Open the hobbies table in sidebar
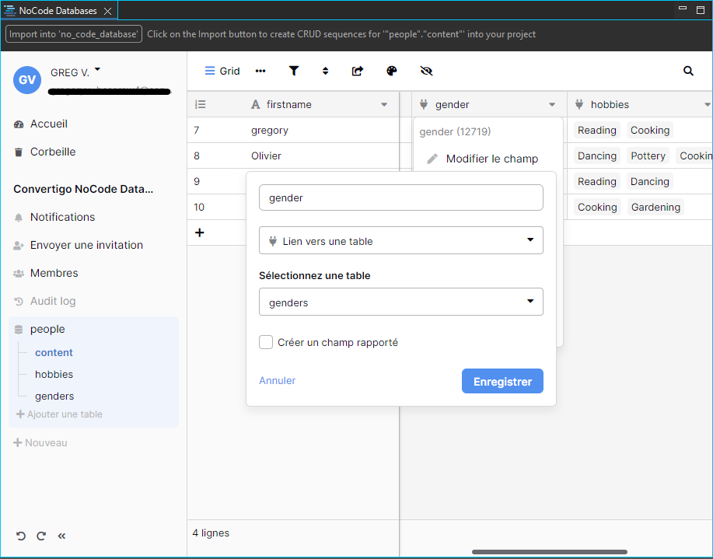 click(54, 374)
